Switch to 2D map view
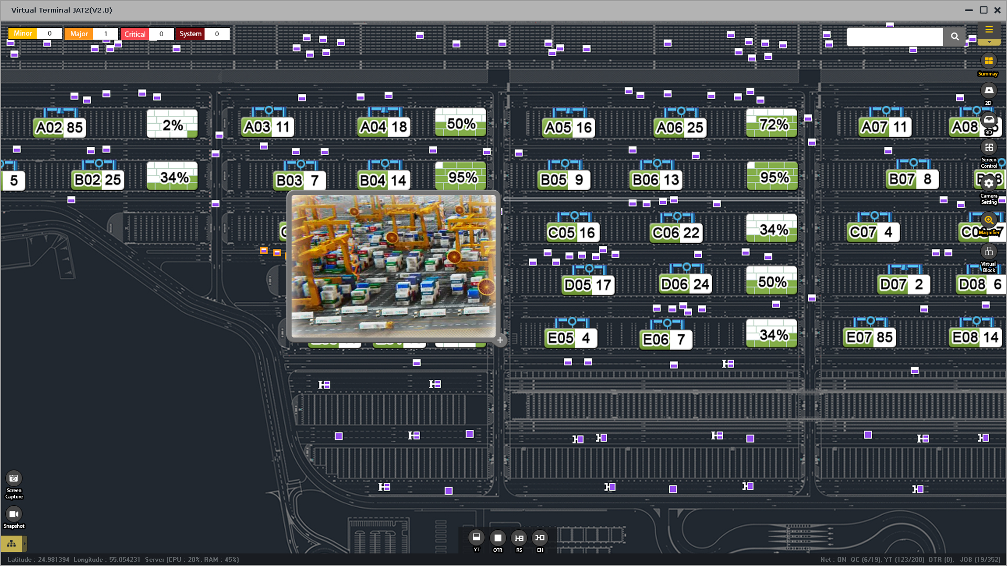 click(988, 91)
